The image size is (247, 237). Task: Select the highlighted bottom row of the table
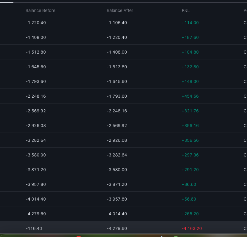click(x=122, y=228)
